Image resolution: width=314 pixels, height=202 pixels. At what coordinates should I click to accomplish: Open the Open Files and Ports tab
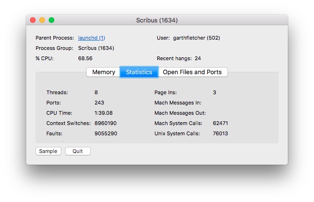pyautogui.click(x=192, y=72)
